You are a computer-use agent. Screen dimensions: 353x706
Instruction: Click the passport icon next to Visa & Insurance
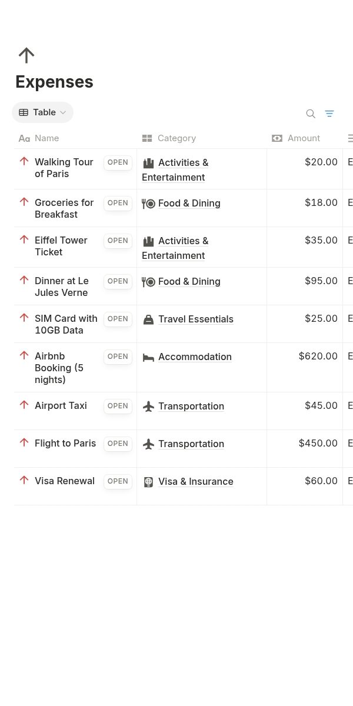pyautogui.click(x=148, y=482)
